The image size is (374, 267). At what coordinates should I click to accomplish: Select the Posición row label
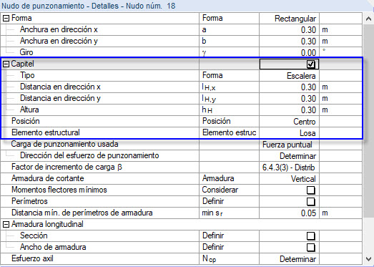(26, 121)
